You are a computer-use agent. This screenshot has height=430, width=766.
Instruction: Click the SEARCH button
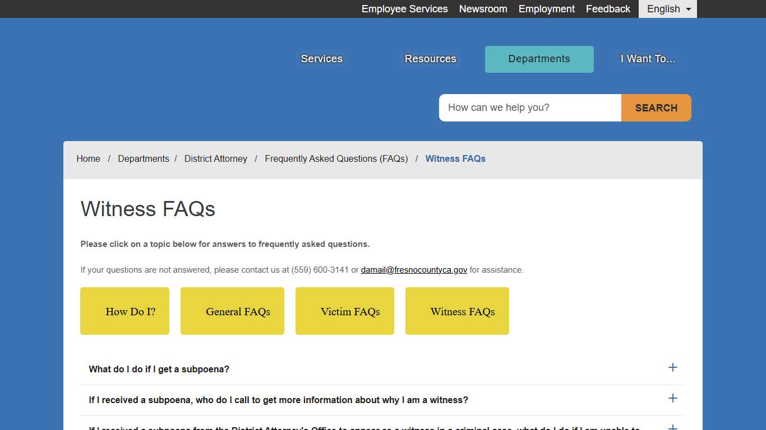click(656, 107)
